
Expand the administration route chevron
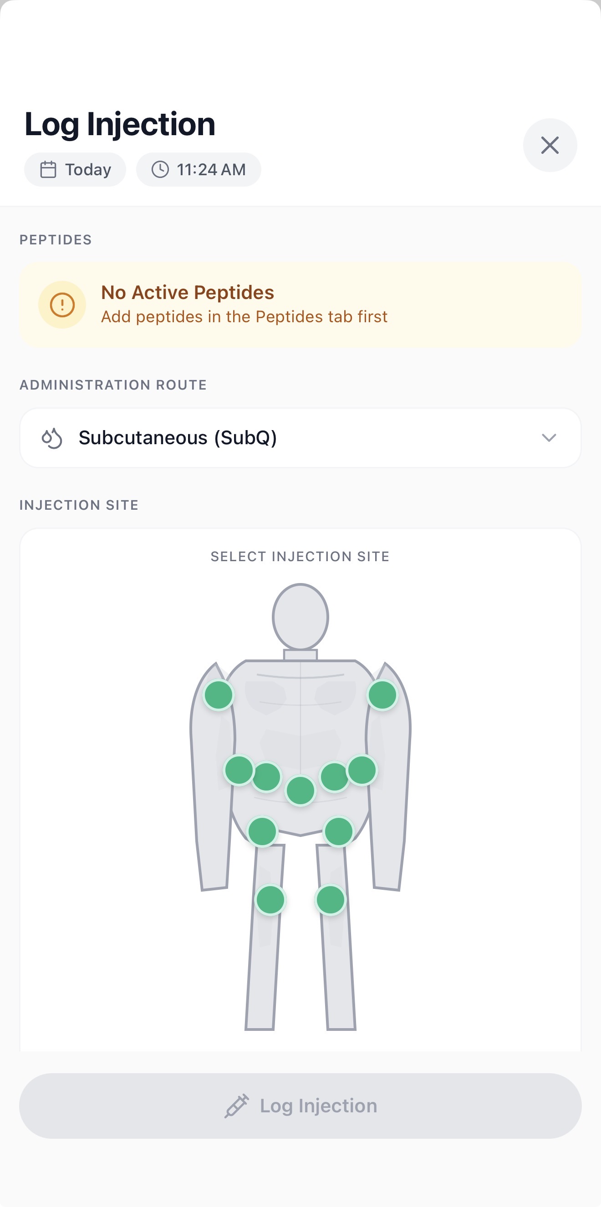[x=549, y=438]
